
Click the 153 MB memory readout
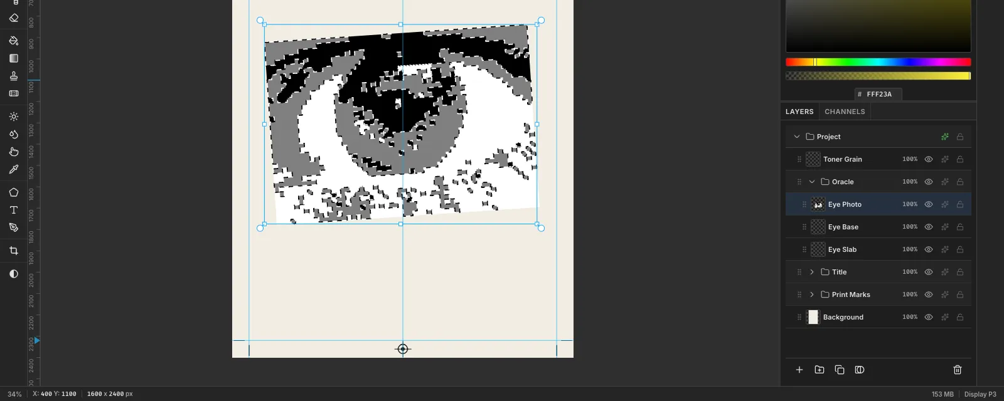click(943, 394)
